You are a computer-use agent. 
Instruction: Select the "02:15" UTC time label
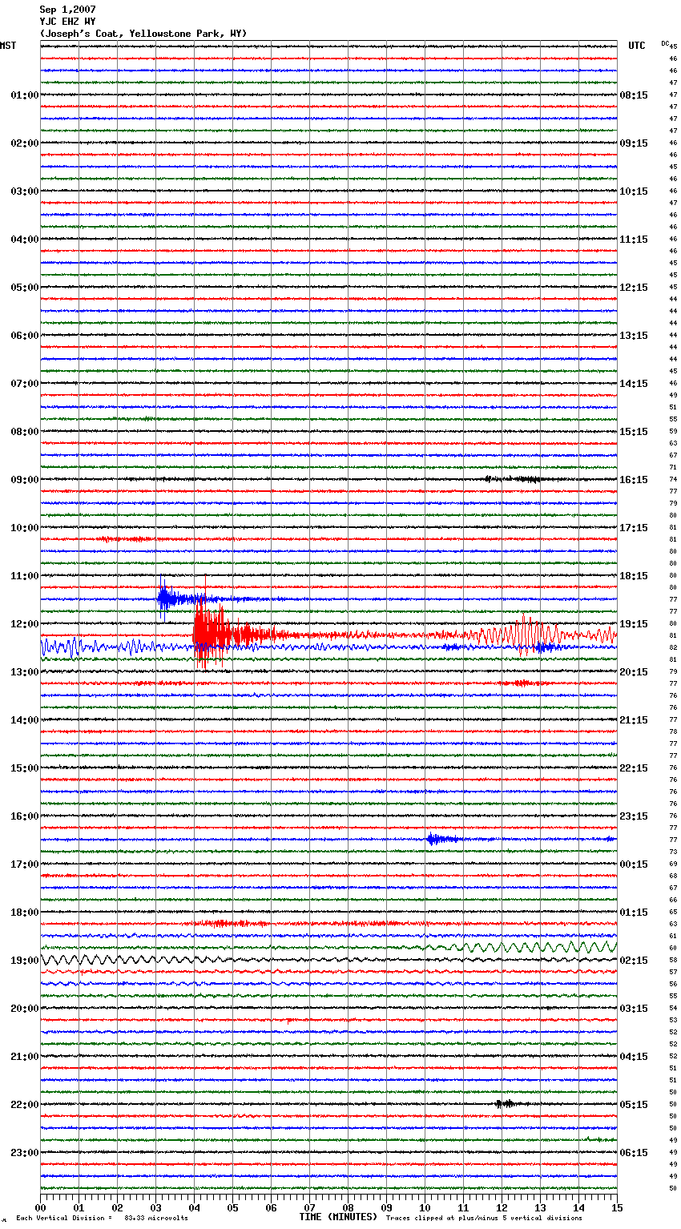[x=634, y=961]
